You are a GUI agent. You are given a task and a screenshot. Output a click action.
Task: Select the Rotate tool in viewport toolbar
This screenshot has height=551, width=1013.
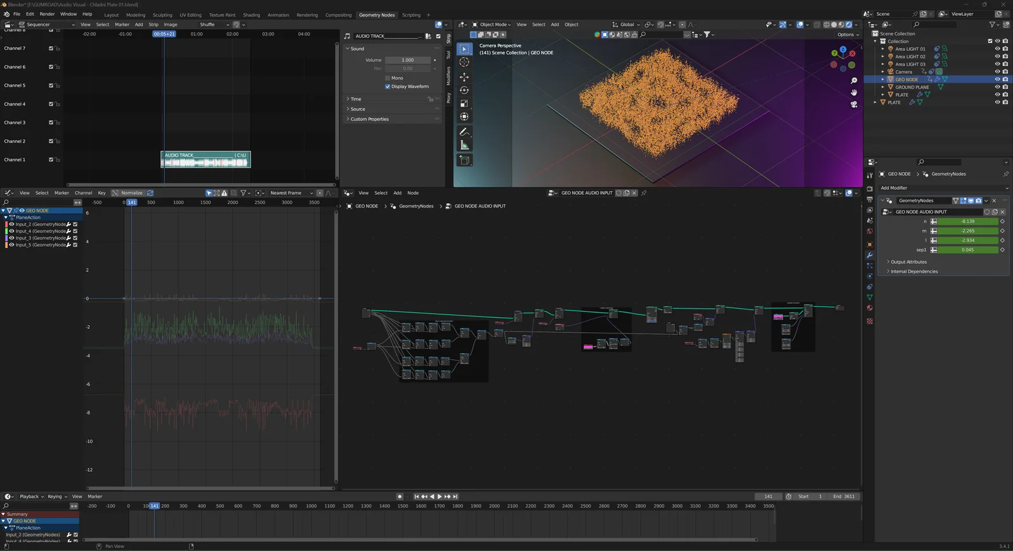[464, 90]
